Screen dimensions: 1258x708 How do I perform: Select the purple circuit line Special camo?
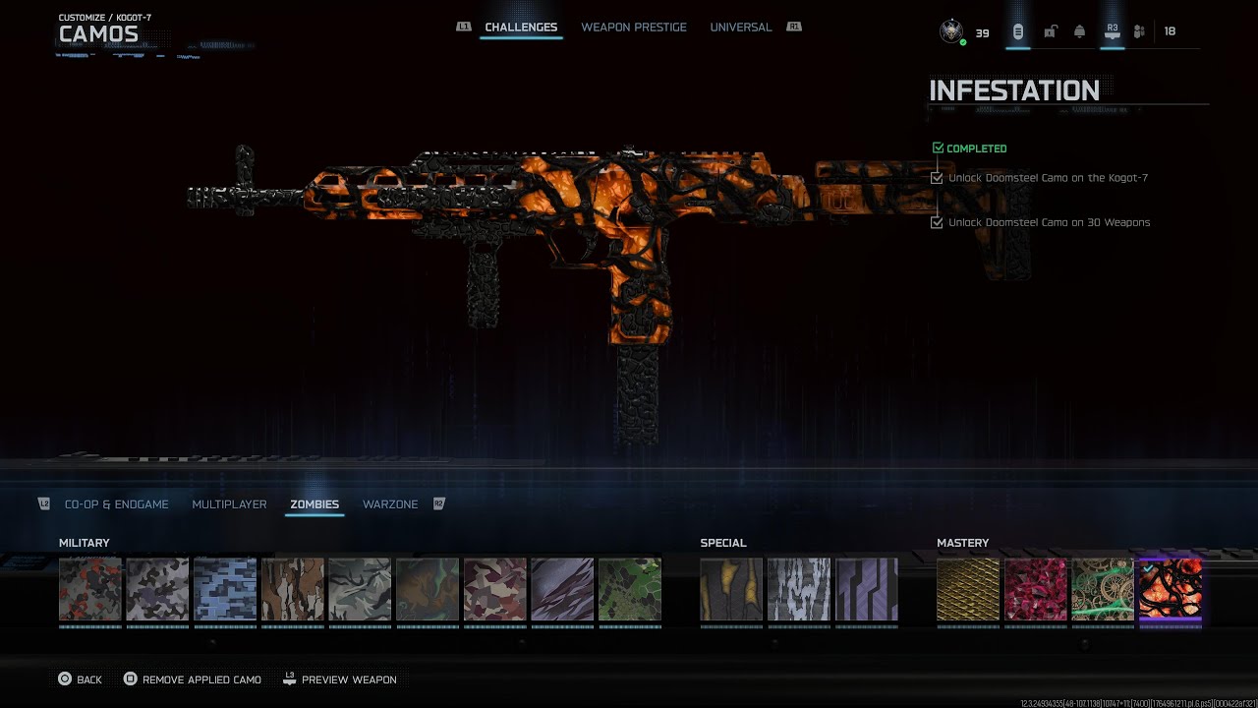pos(867,590)
